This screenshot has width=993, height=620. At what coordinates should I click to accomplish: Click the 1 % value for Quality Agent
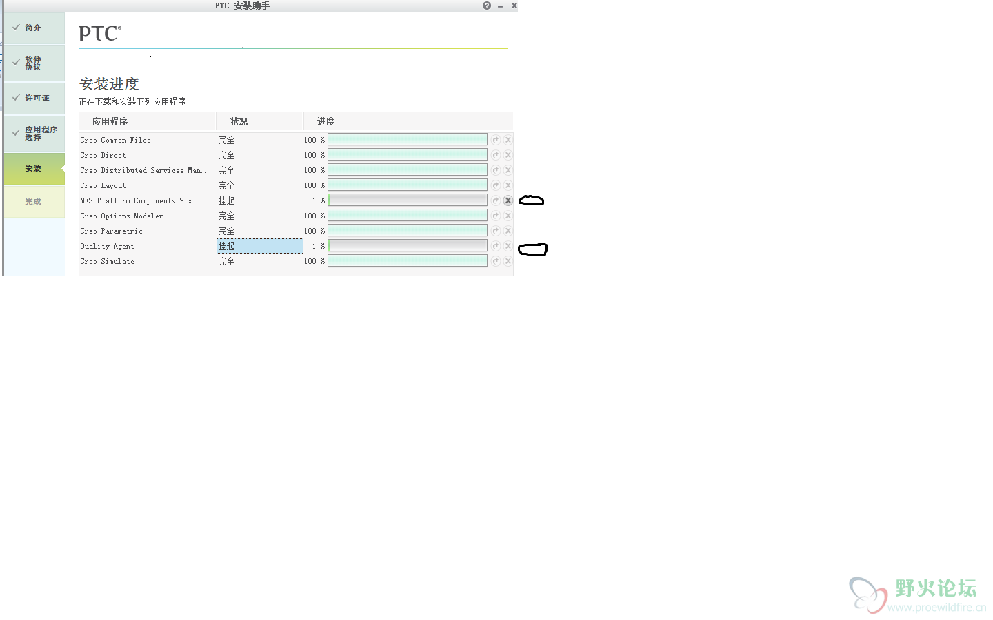tap(318, 246)
